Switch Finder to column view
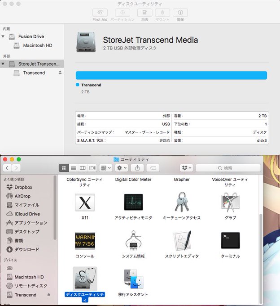The image size is (280, 306). tap(83, 168)
